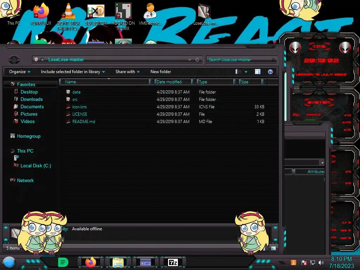Select the README.md file

[84, 121]
